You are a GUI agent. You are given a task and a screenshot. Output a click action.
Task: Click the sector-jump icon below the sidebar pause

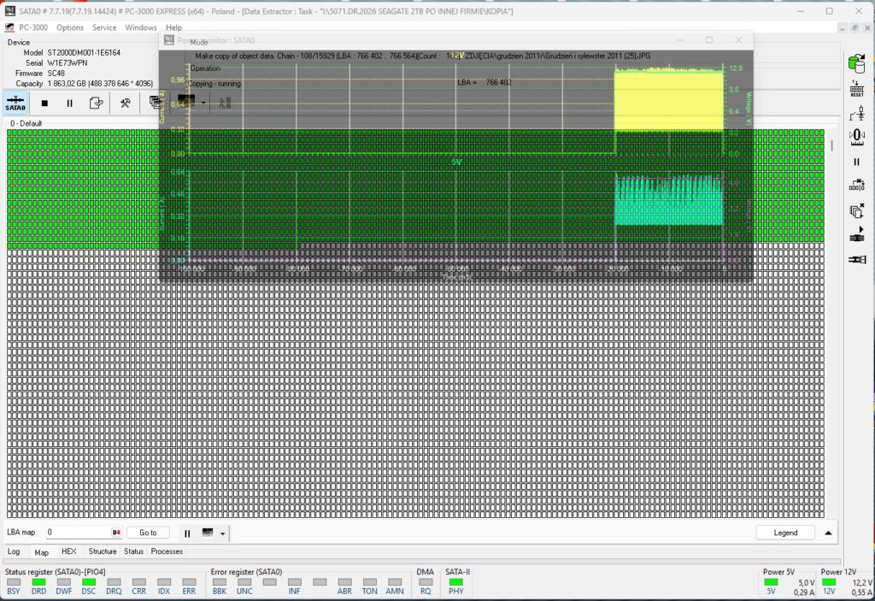click(x=856, y=185)
